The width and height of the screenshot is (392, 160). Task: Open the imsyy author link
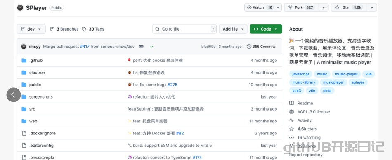click(35, 47)
